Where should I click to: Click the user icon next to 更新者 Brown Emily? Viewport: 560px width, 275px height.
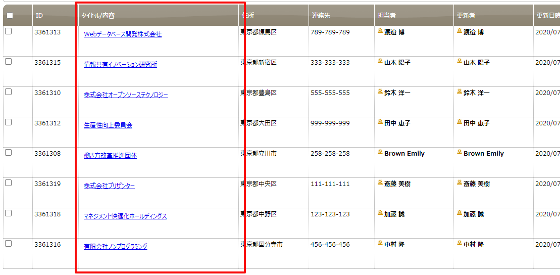[x=460, y=153]
